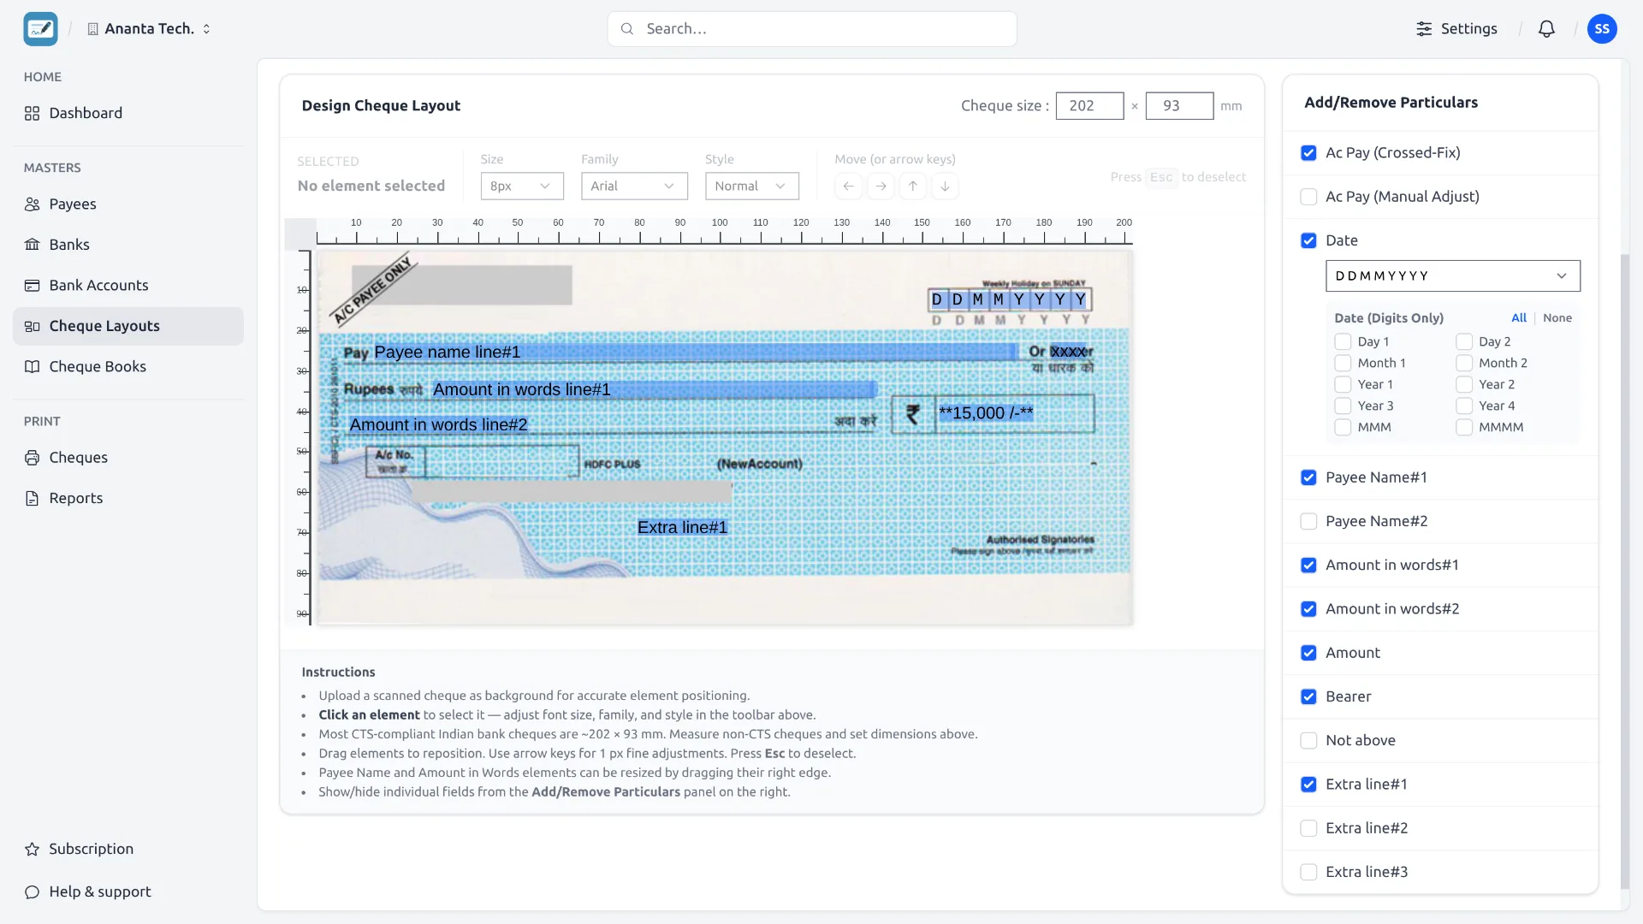Check the Month 2 checkbox
The height and width of the screenshot is (924, 1643).
1464,363
